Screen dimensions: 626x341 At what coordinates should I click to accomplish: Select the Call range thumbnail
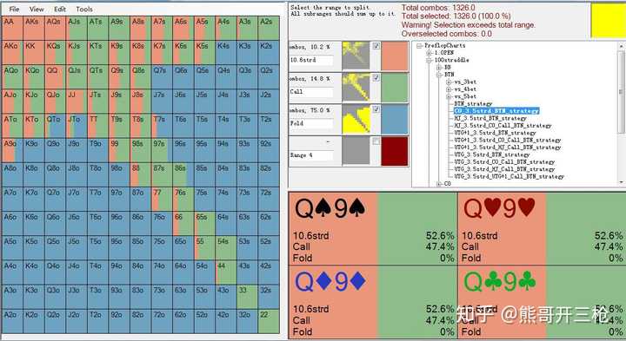click(x=356, y=88)
